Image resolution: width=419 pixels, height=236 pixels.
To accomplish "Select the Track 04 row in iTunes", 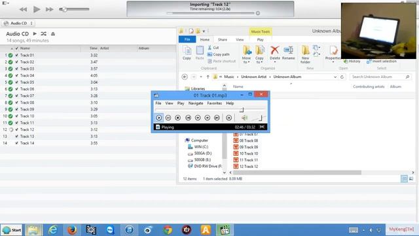I will point(88,76).
